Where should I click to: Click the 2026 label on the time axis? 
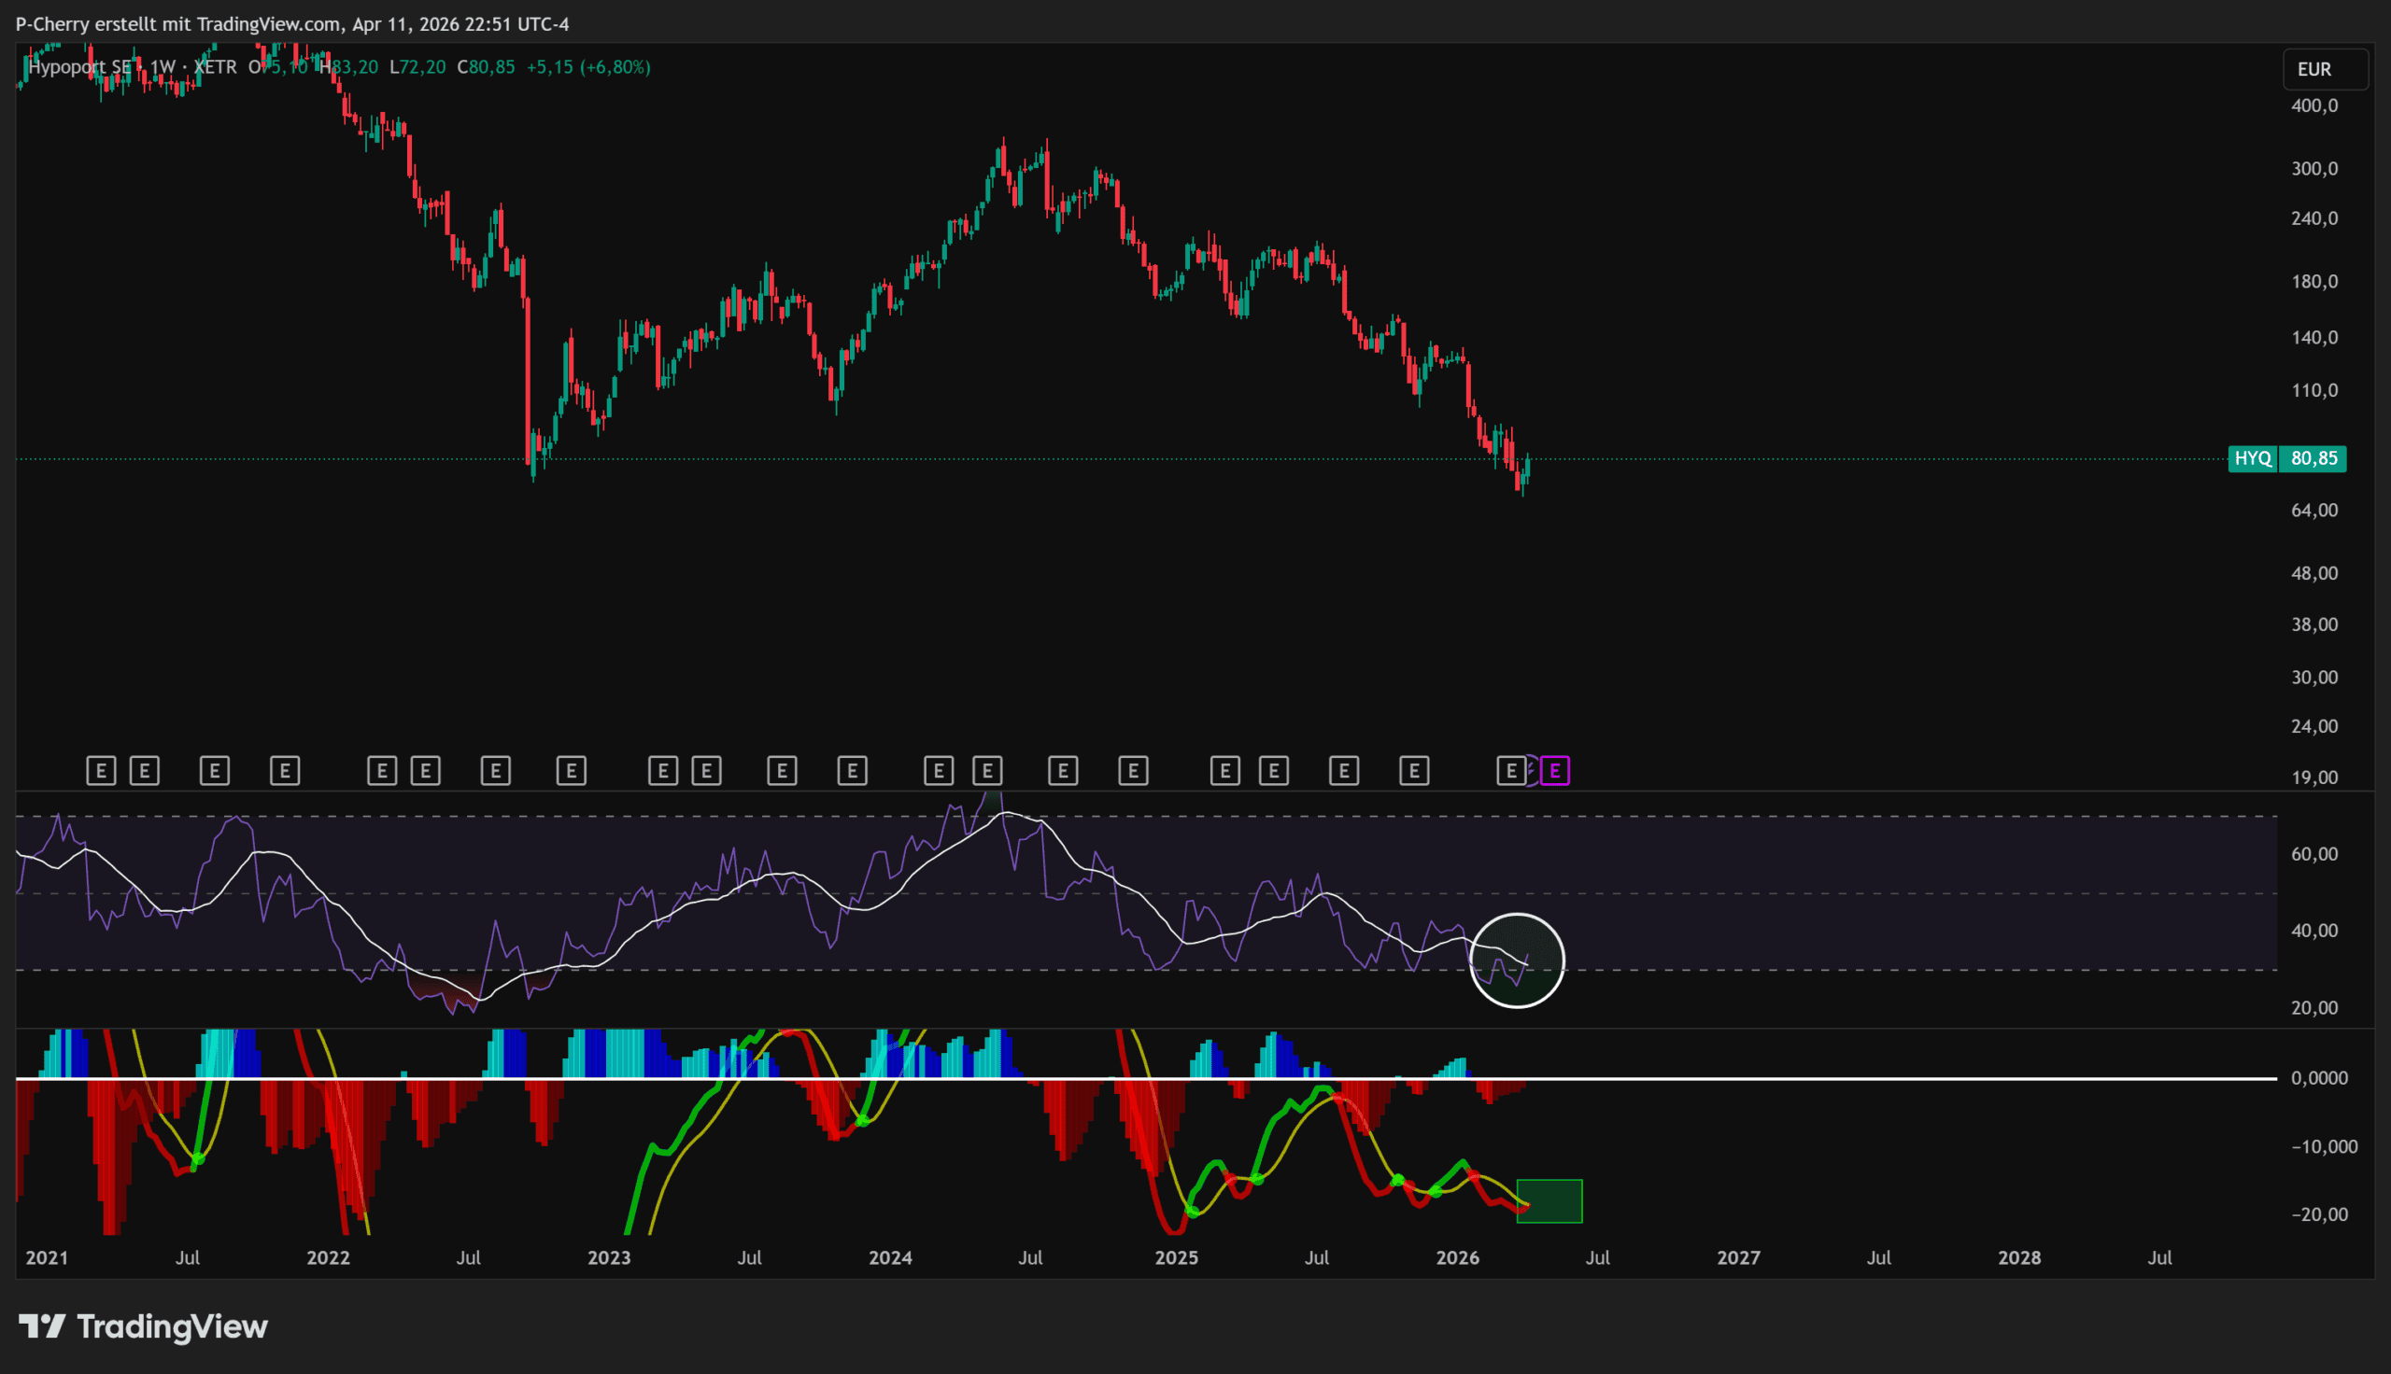[x=1456, y=1258]
